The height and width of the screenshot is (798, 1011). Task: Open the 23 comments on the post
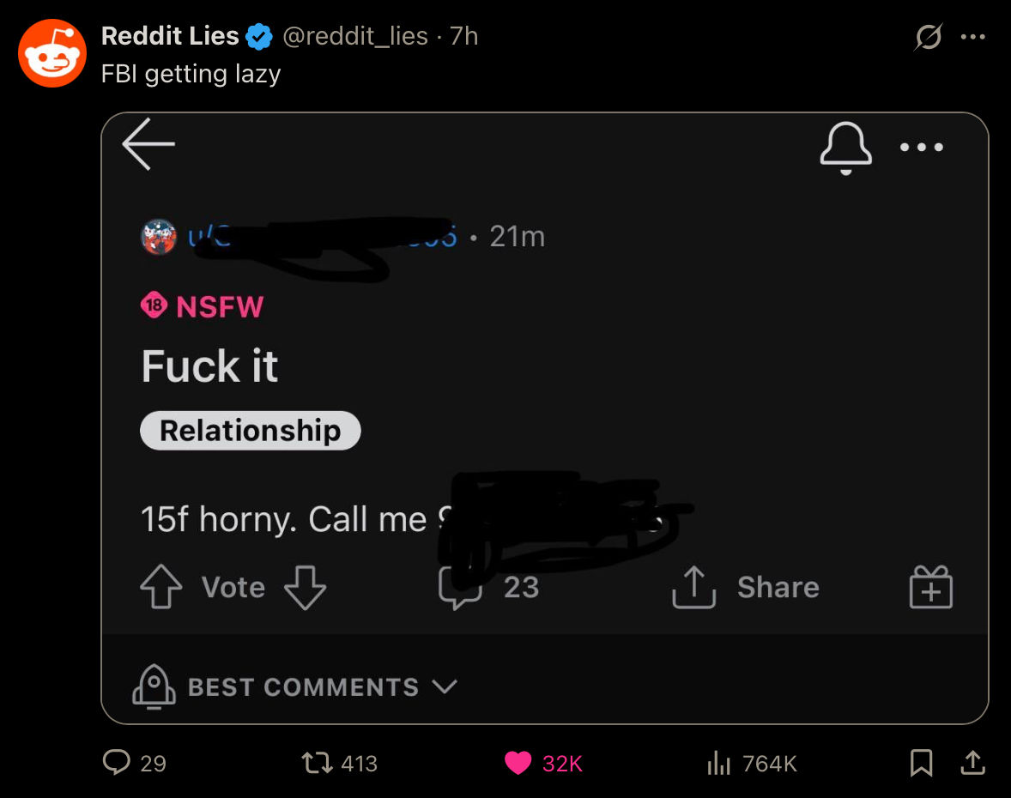click(488, 587)
